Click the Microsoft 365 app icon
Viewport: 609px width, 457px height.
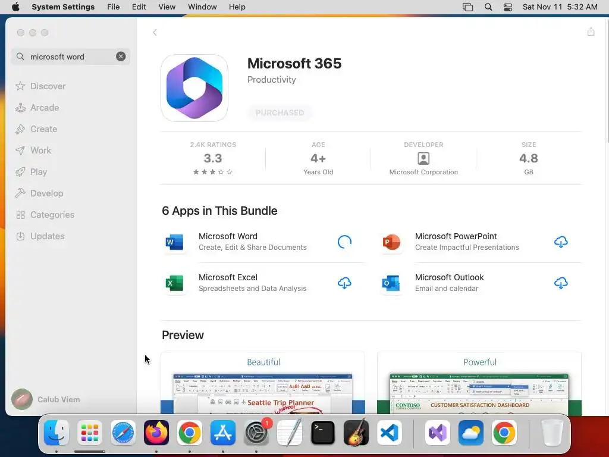(x=194, y=88)
